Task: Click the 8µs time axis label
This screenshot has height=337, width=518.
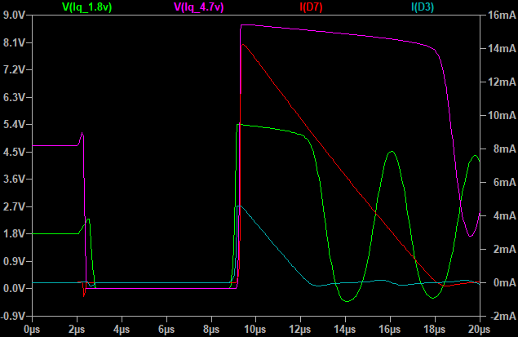Action: (x=211, y=330)
